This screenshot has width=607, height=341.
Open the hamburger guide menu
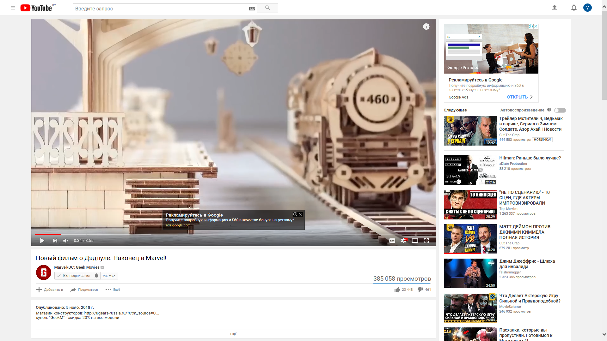13,8
